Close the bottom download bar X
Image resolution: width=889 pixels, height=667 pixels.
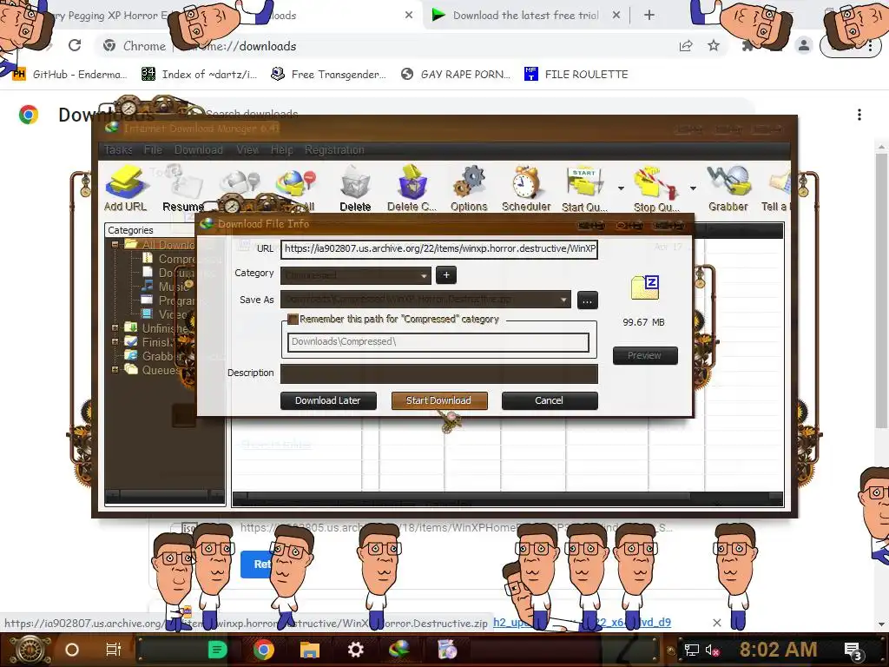716,623
